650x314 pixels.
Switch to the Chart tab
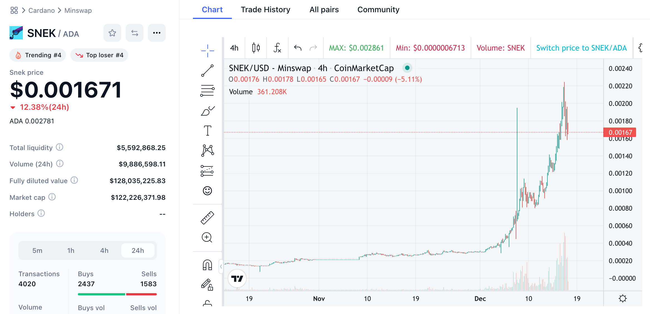(212, 9)
